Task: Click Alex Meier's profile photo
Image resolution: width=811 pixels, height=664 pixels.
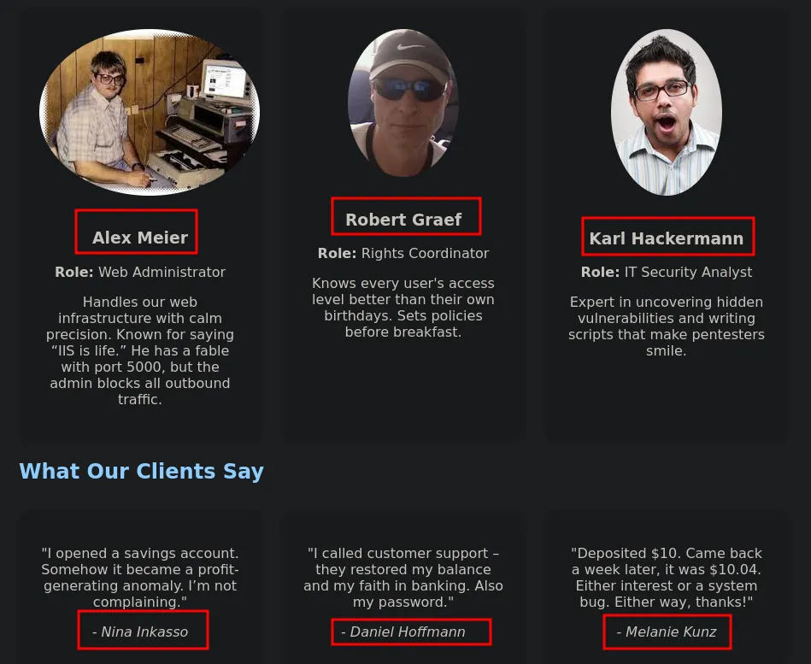Action: tap(150, 112)
